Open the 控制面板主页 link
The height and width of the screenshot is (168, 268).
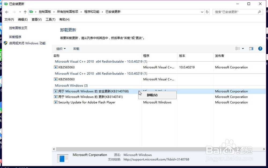pyautogui.click(x=18, y=28)
